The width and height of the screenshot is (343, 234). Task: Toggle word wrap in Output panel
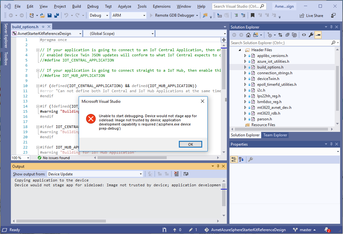(186, 174)
